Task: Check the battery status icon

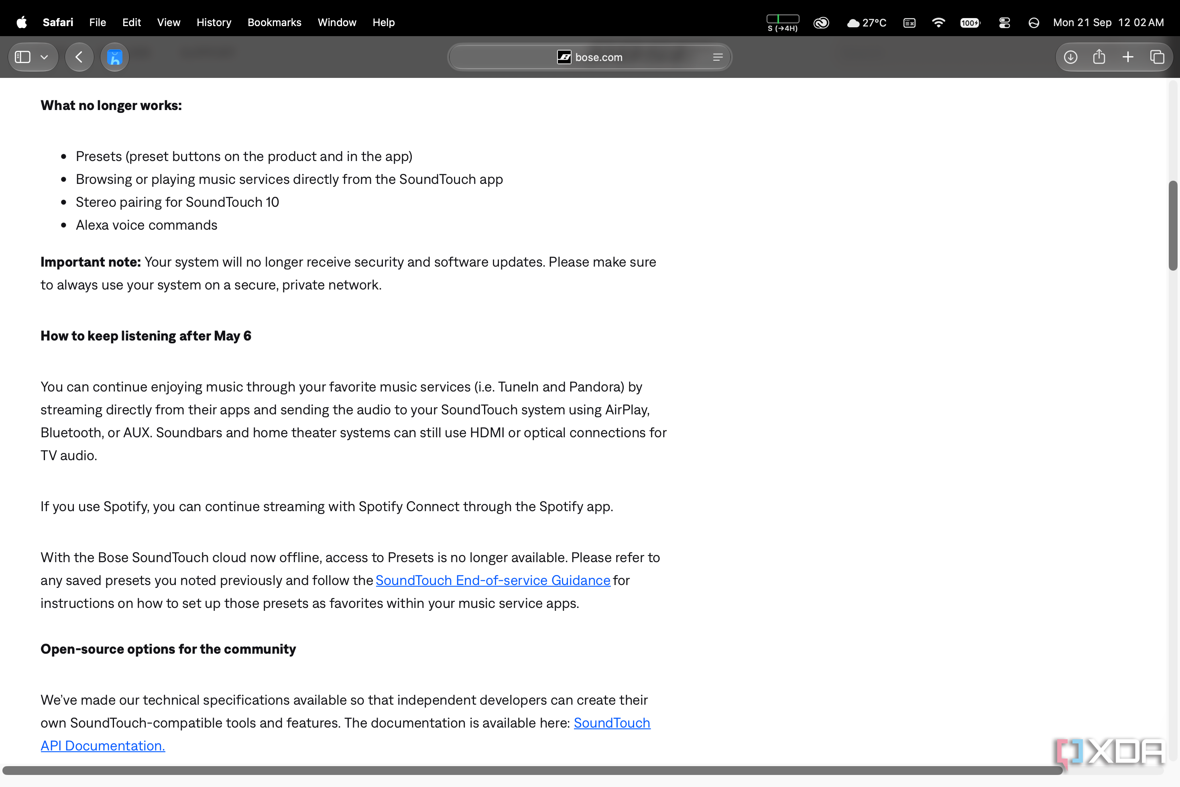Action: coord(970,22)
